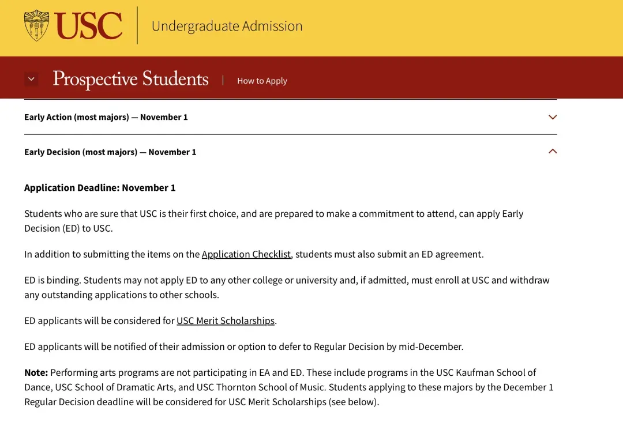Image resolution: width=623 pixels, height=426 pixels.
Task: Click the Prospective Students heading
Action: (x=130, y=78)
